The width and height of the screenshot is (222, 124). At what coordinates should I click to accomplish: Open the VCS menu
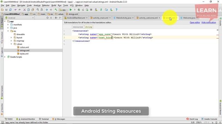(72, 6)
